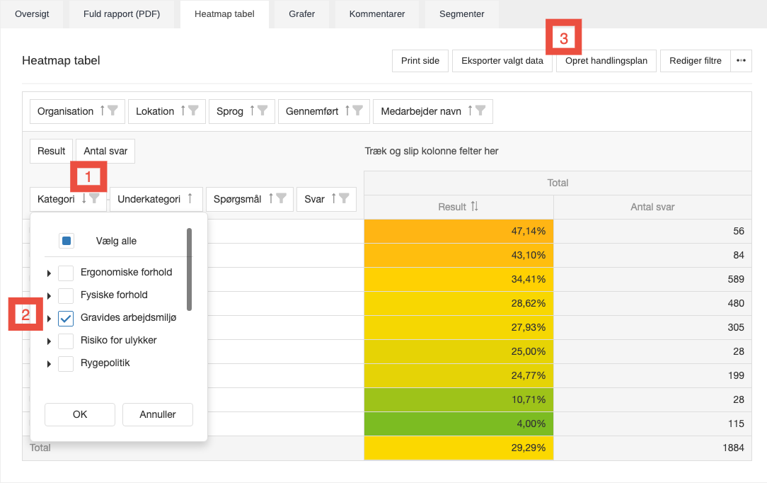This screenshot has width=767, height=483.
Task: Click the 43,10% result cell
Action: [x=459, y=255]
